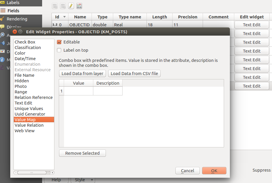Click the Edit widget column header

click(252, 17)
